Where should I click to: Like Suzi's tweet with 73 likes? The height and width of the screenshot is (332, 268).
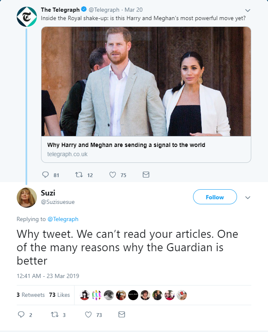coord(88,314)
